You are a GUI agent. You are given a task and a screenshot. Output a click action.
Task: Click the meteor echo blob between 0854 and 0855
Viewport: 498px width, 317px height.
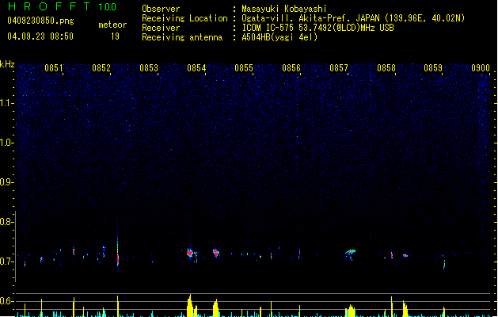pos(216,253)
